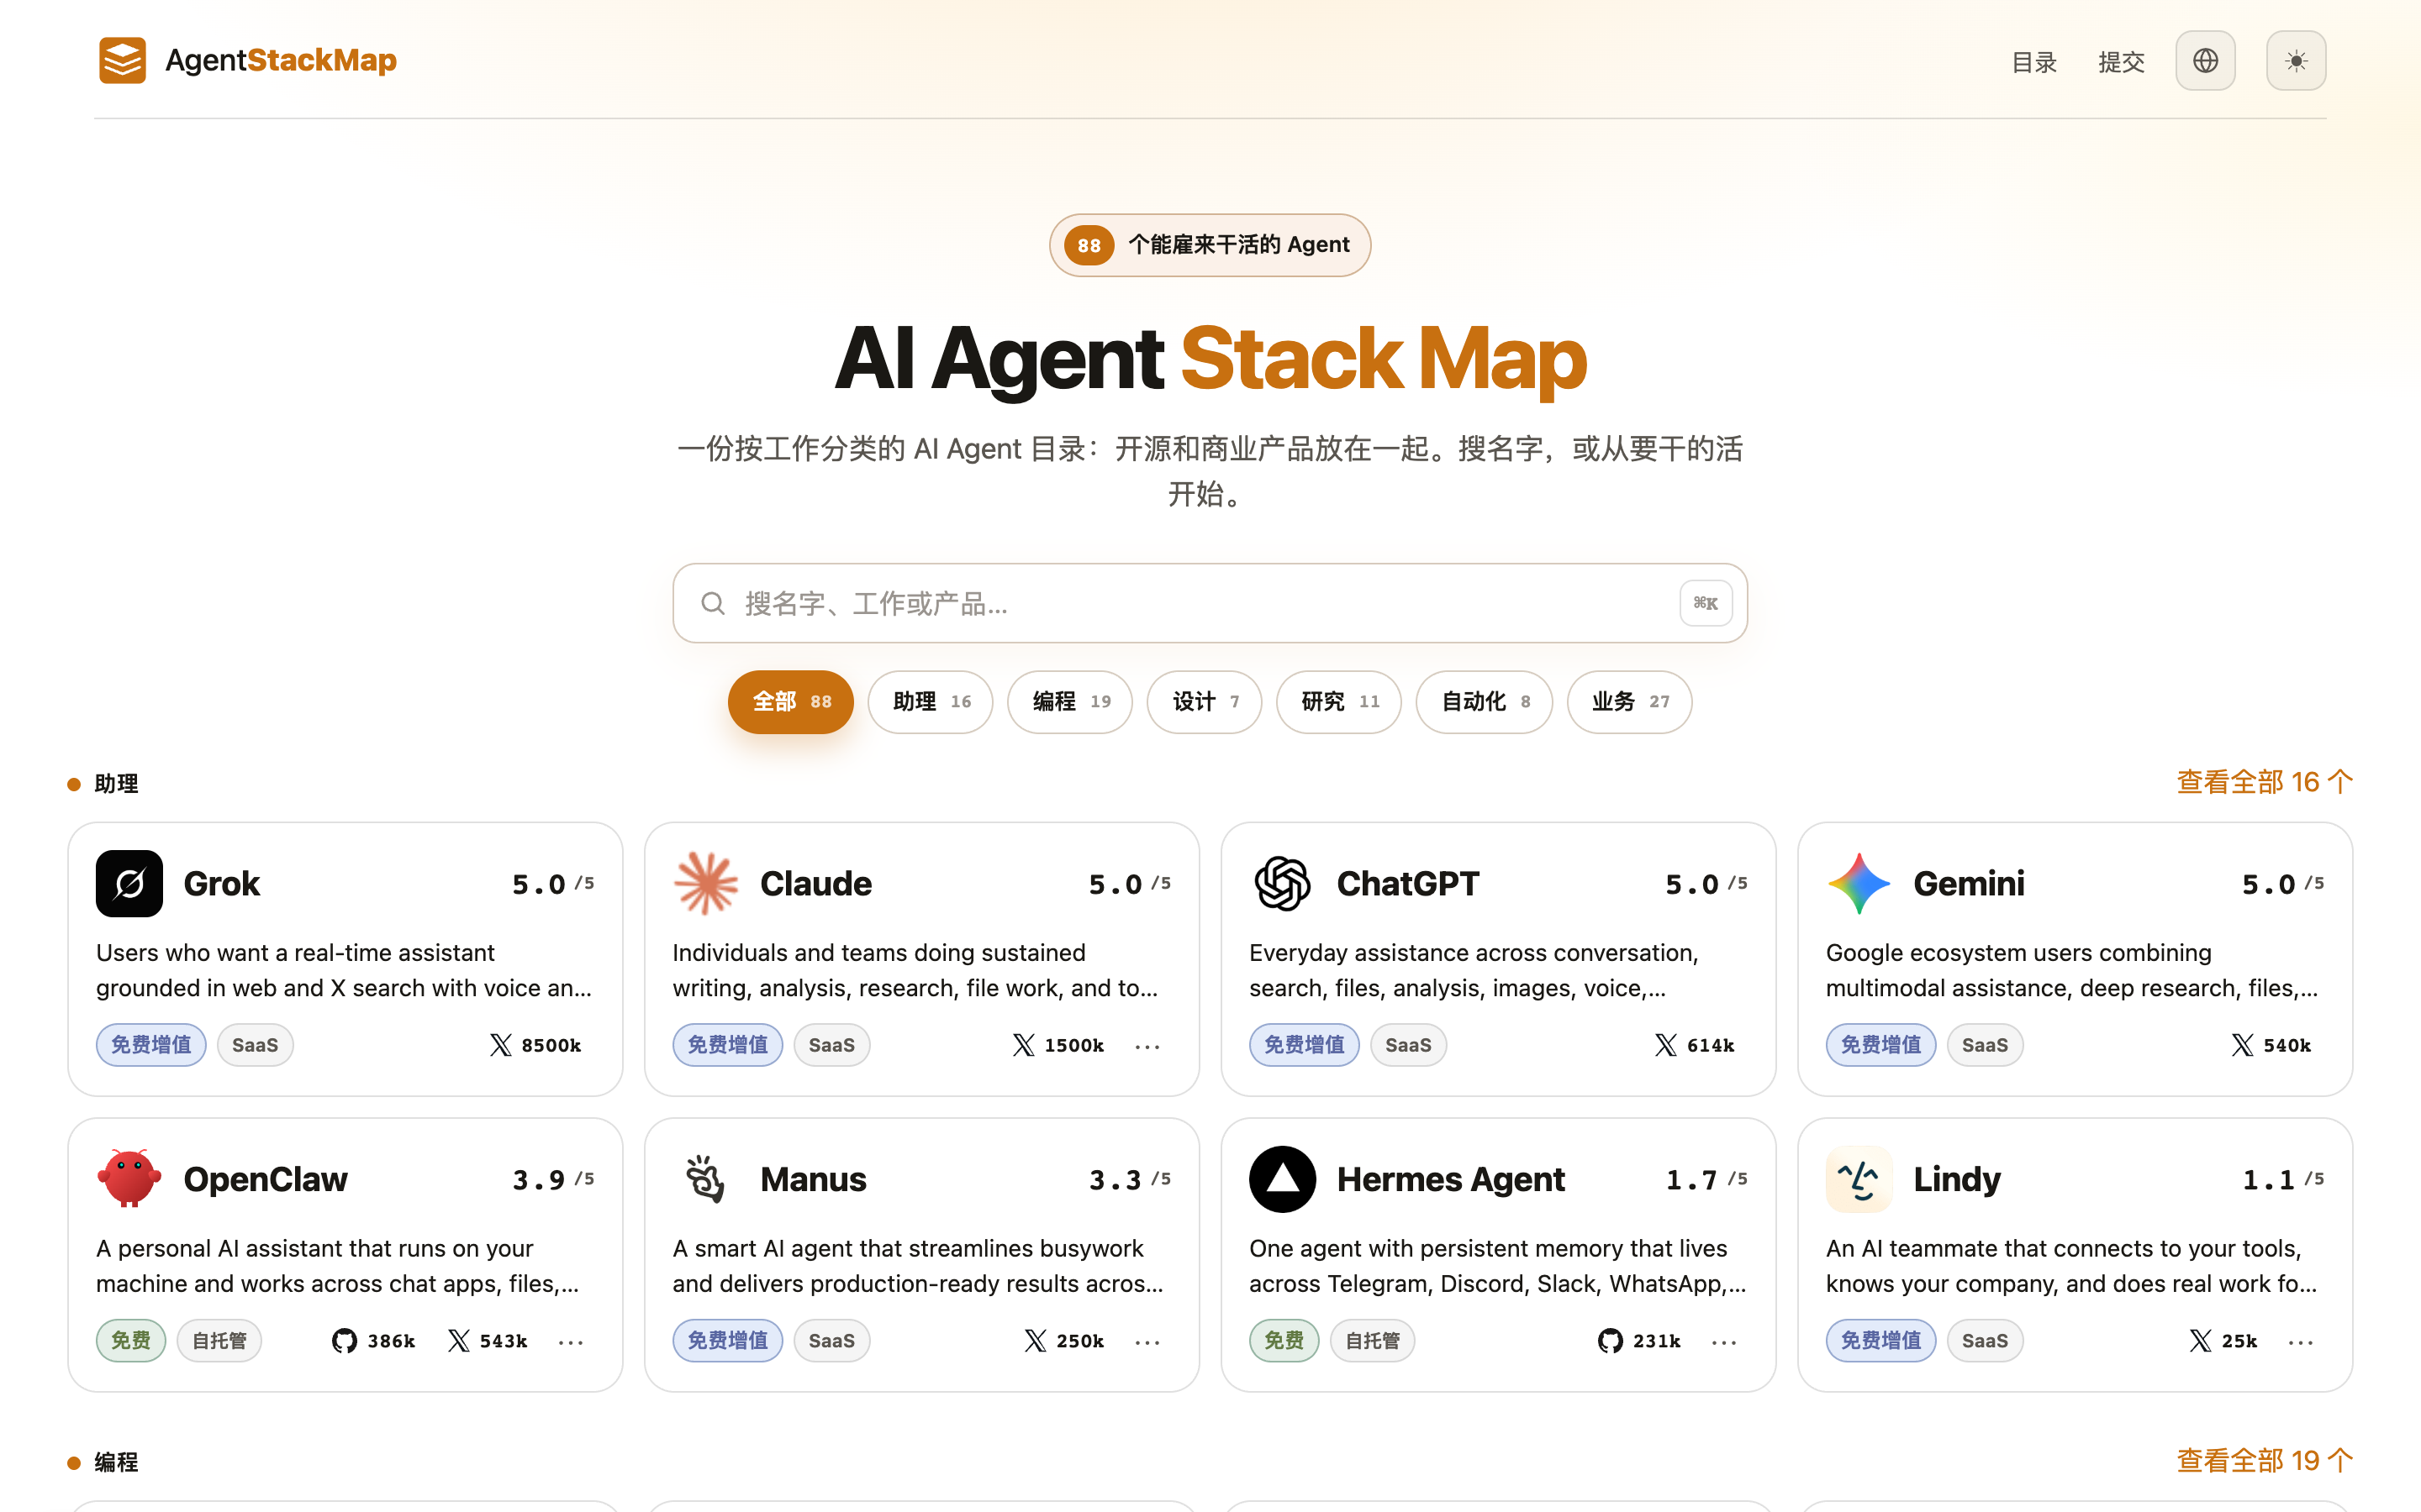2421x1512 pixels.
Task: Click the 免费增值 tag on Grok card
Action: coord(151,1045)
